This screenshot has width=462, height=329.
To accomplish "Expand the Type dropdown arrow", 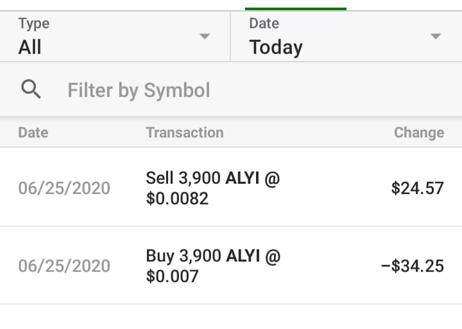I will click(205, 37).
